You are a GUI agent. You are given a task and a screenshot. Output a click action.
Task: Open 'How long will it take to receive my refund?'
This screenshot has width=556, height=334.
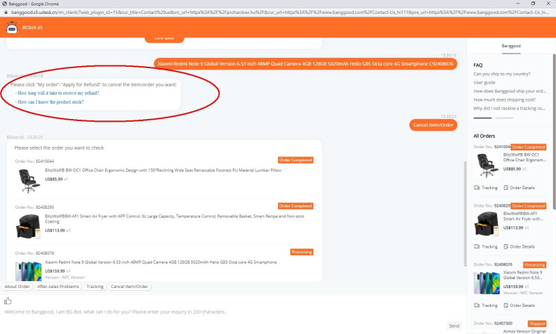[58, 93]
